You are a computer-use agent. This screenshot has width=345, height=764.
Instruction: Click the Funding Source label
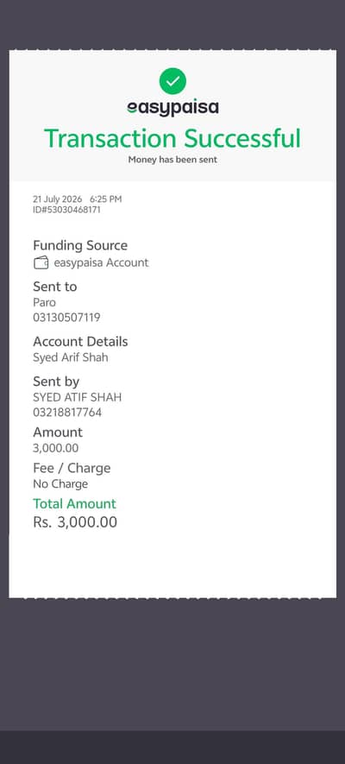pyautogui.click(x=80, y=245)
